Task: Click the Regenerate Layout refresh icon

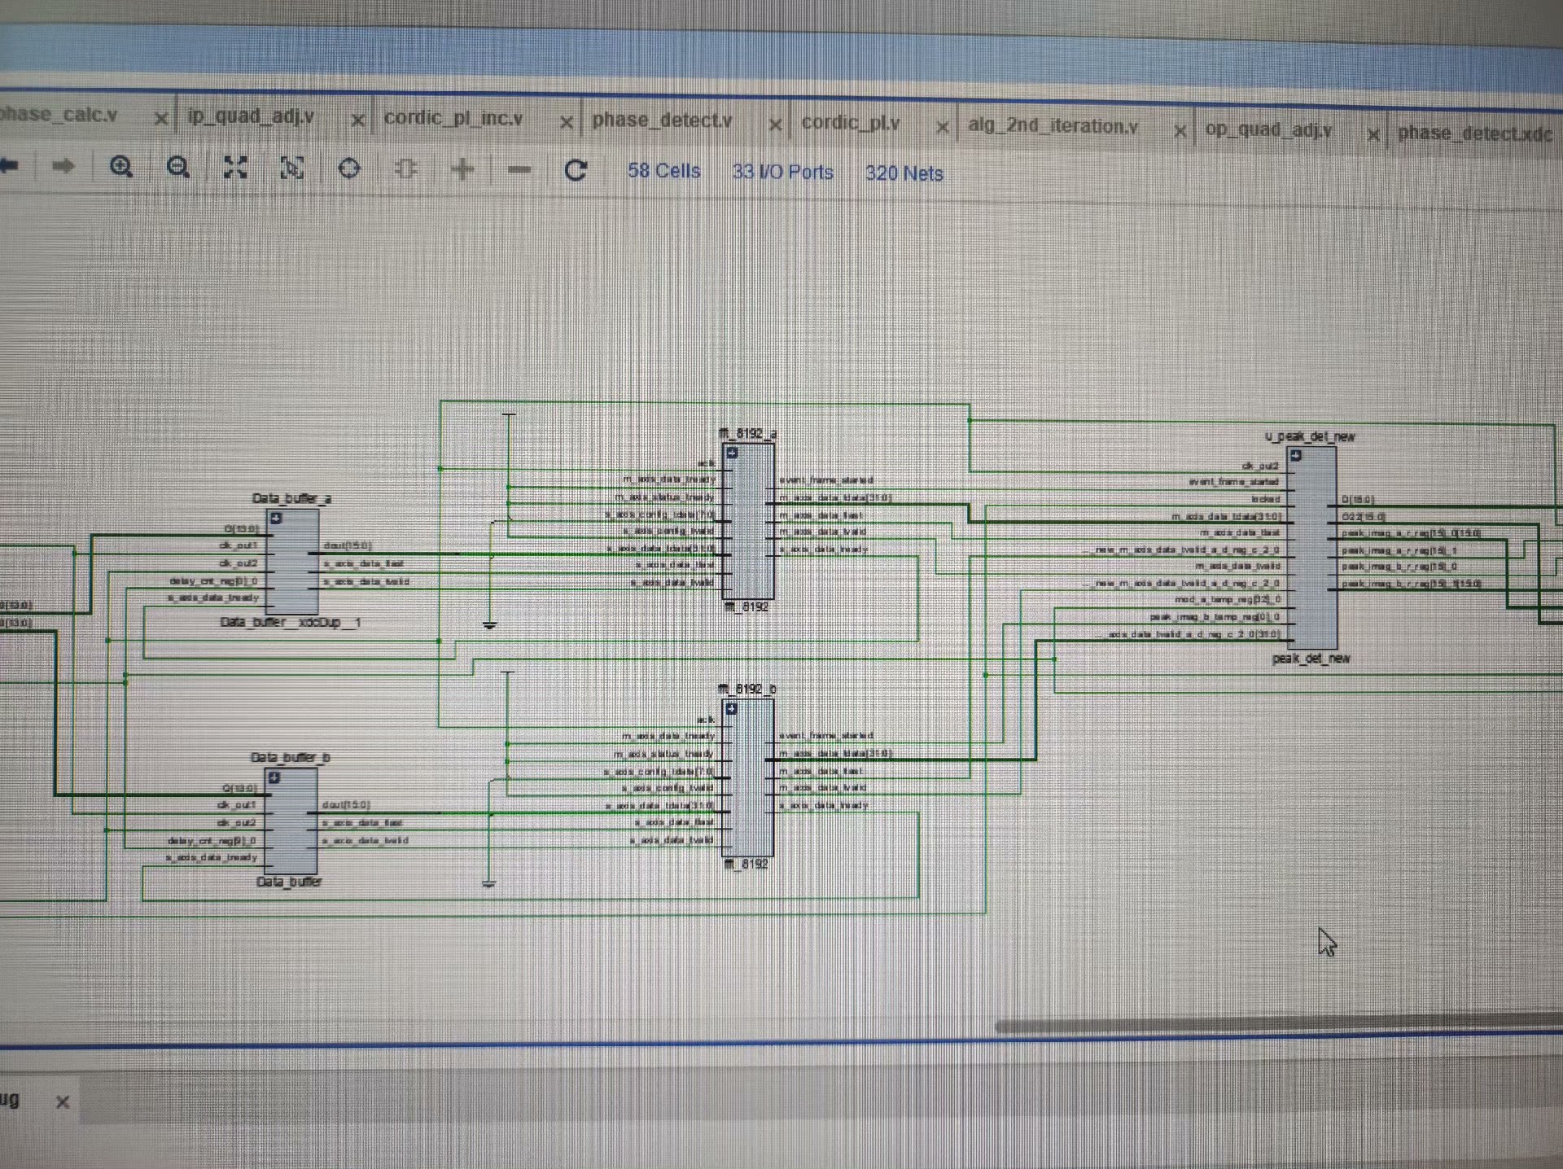Action: click(x=576, y=170)
